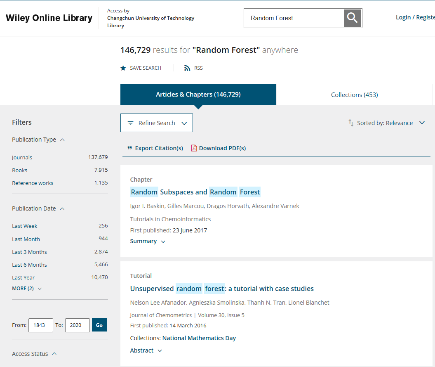Click the Export Citation(s) quote icon
435x367 pixels.
click(129, 148)
